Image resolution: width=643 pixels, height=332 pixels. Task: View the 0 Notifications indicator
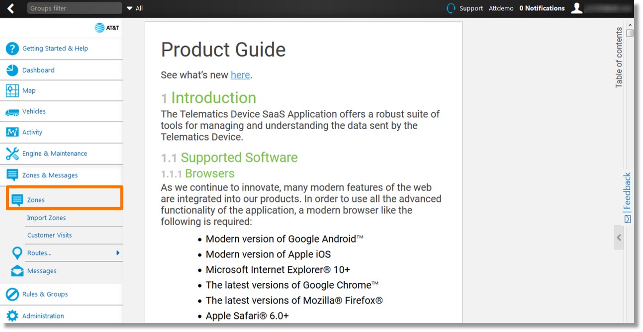point(542,8)
